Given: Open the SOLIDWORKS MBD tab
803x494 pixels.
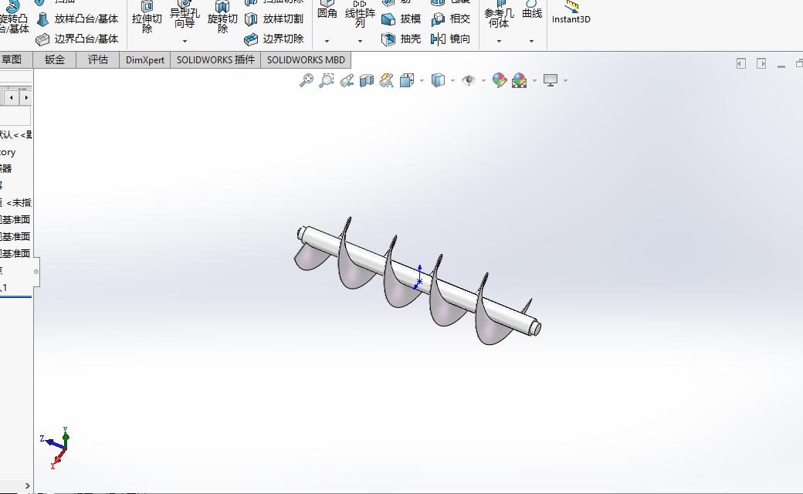Looking at the screenshot, I should (306, 60).
